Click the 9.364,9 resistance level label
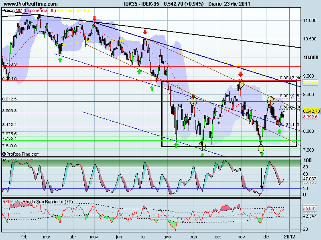Image resolution: width=321 pixels, height=240 pixels. click(9, 78)
